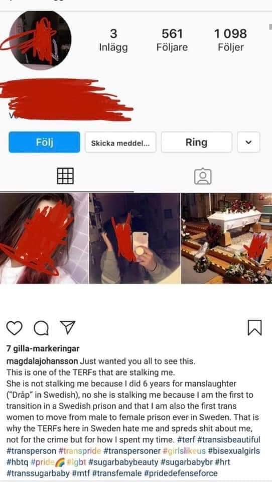The width and height of the screenshot is (272, 482).
Task: Open first post thumbnail with long hair
Action: [44, 238]
